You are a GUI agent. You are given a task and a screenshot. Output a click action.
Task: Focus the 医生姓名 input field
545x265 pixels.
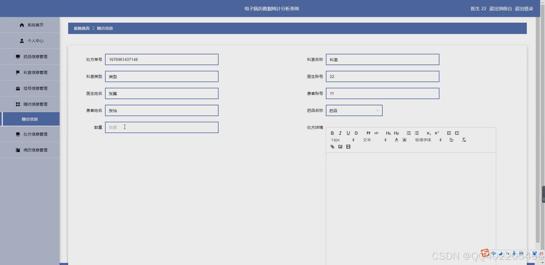tap(162, 93)
